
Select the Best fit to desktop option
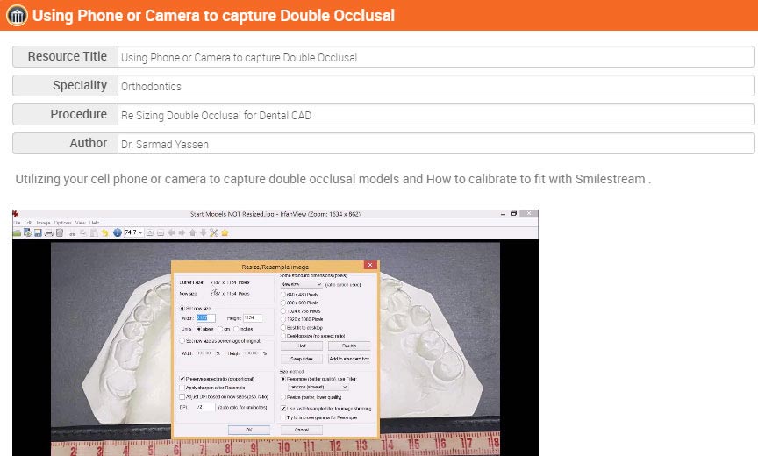click(x=283, y=327)
